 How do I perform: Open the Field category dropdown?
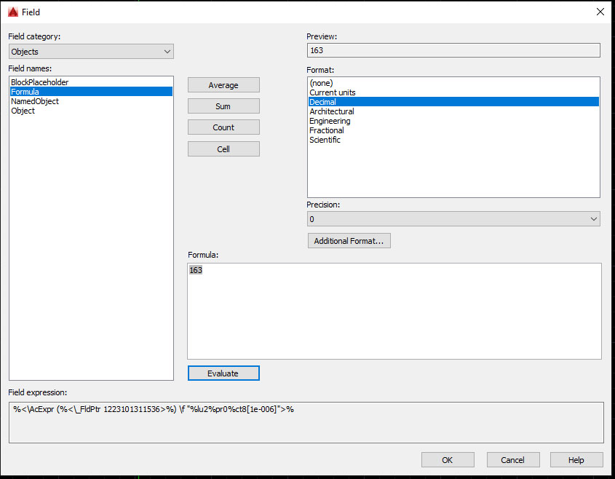pos(90,51)
